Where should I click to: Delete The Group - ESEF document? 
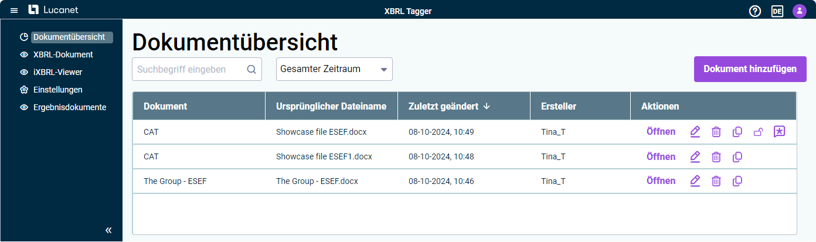716,181
